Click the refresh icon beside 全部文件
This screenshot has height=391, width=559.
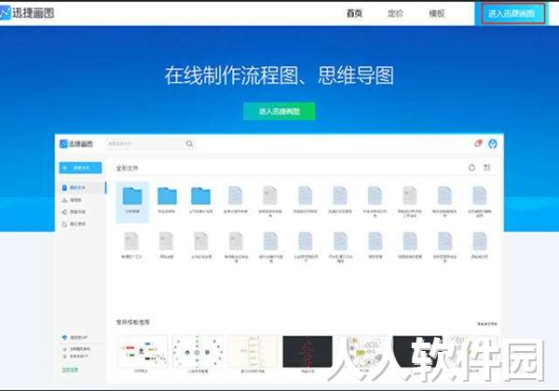pyautogui.click(x=471, y=168)
